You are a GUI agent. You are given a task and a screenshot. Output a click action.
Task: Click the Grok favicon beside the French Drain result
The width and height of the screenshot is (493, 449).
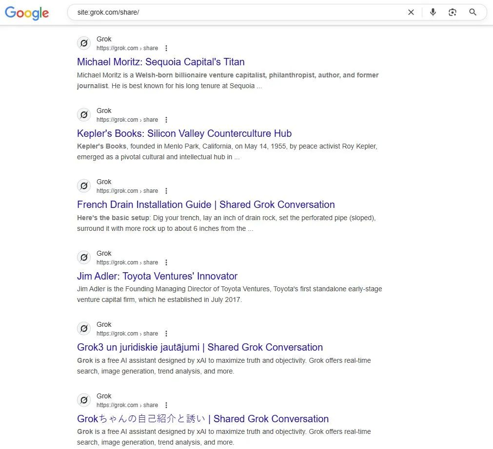tap(84, 186)
